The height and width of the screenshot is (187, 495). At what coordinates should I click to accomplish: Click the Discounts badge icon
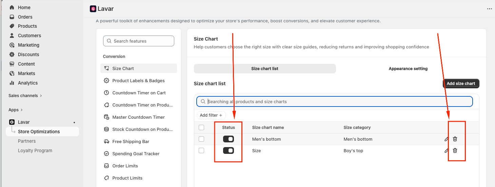tap(12, 54)
